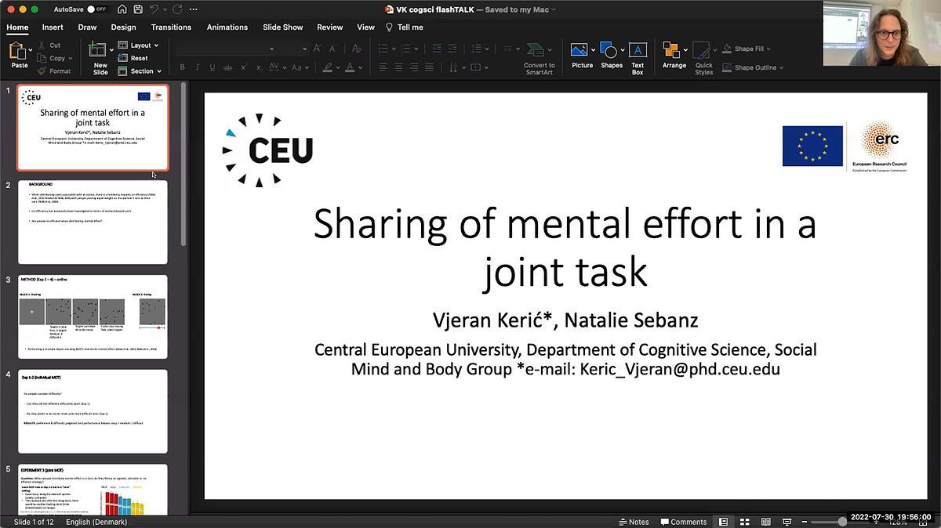
Task: Switch to Normal view
Action: pyautogui.click(x=723, y=522)
